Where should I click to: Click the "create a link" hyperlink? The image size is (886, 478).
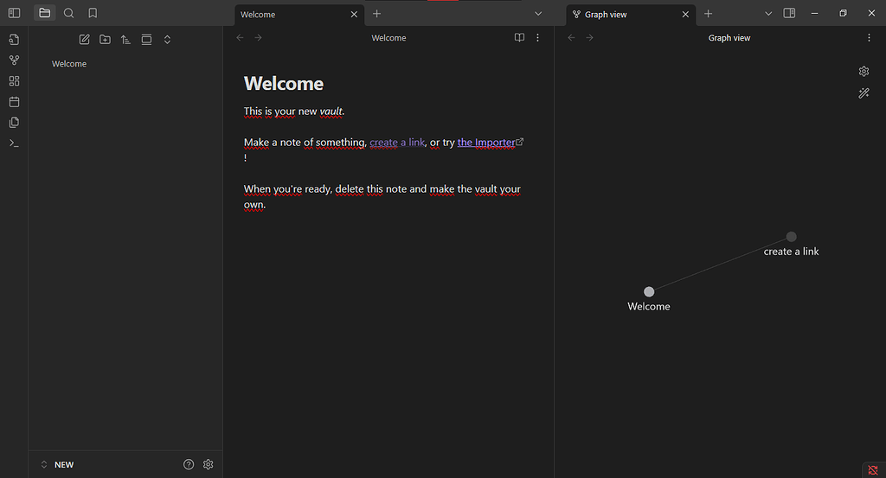(397, 143)
